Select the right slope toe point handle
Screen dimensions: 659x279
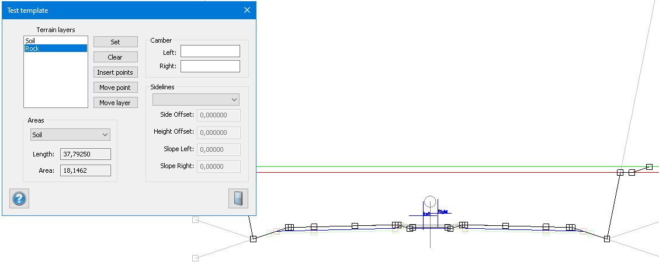[606, 239]
